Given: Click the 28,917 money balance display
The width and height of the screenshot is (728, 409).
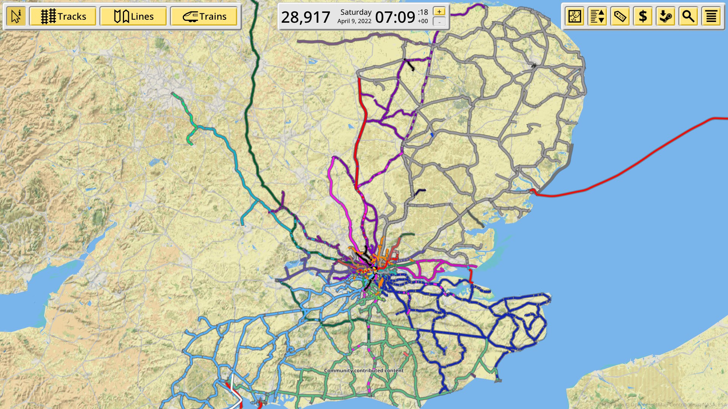Looking at the screenshot, I should 306,16.
